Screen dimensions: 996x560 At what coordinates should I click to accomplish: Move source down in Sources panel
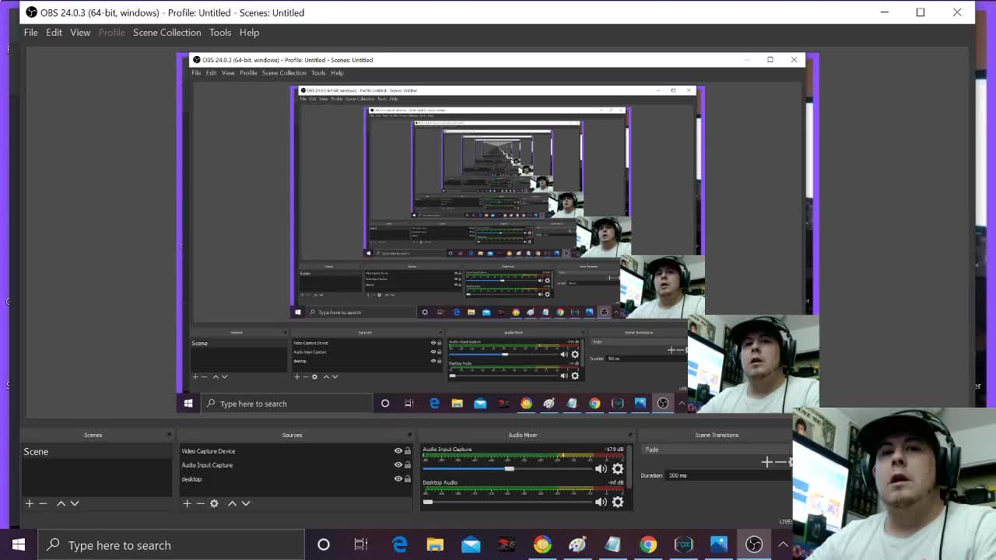coord(246,503)
